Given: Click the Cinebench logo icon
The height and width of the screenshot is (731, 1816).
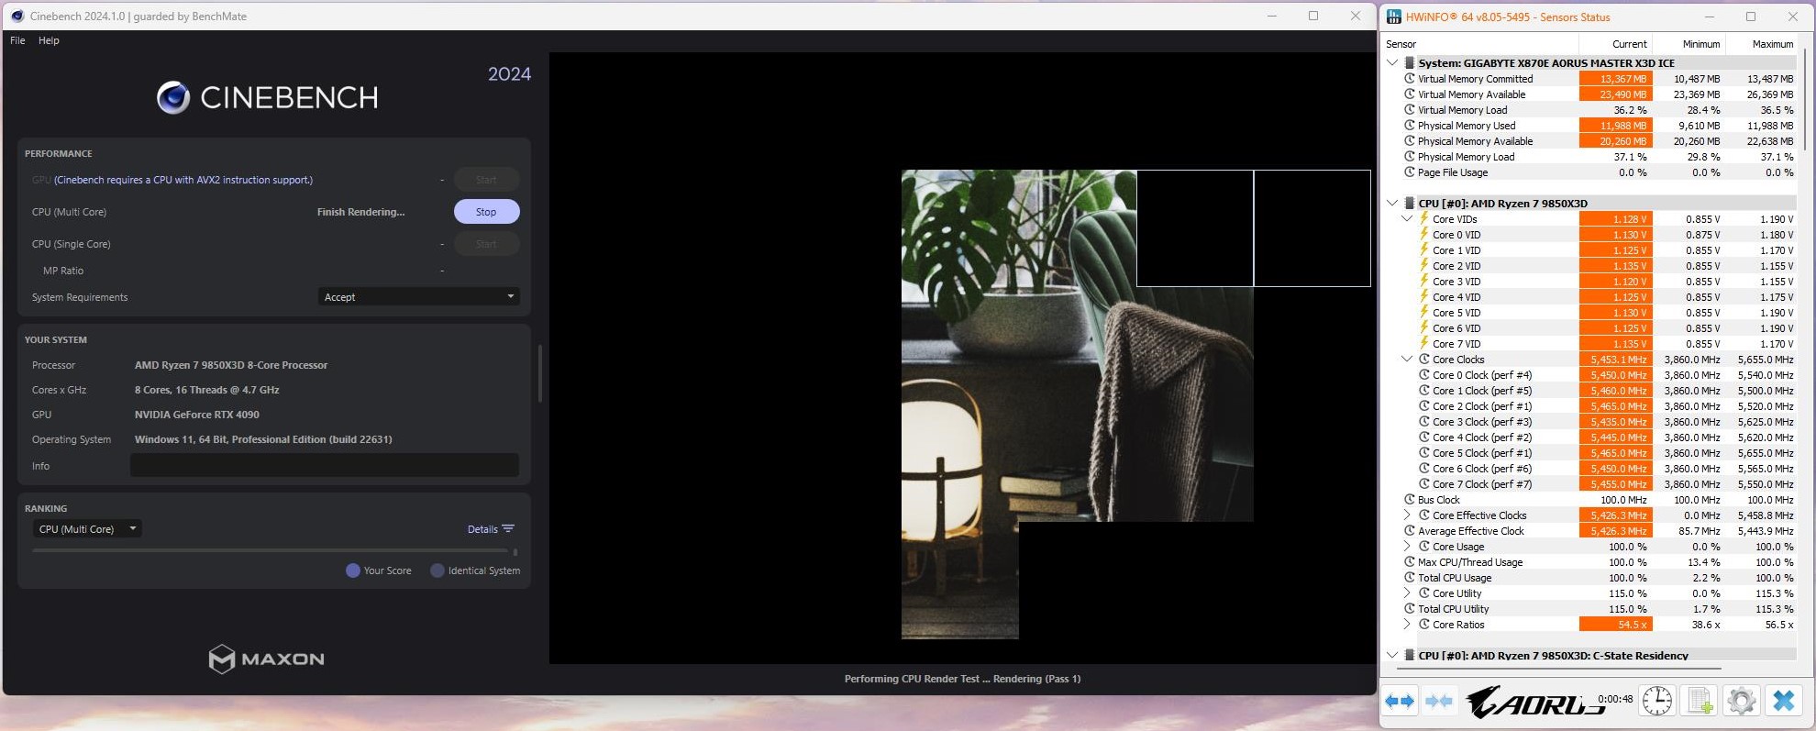Looking at the screenshot, I should (172, 97).
